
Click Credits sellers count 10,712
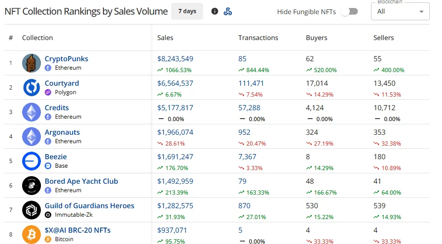point(385,108)
